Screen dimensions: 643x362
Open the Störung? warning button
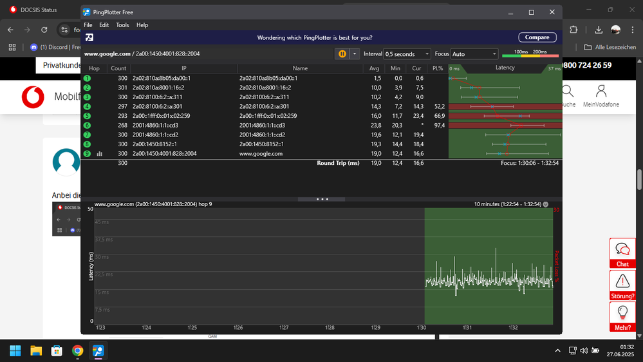click(x=622, y=285)
